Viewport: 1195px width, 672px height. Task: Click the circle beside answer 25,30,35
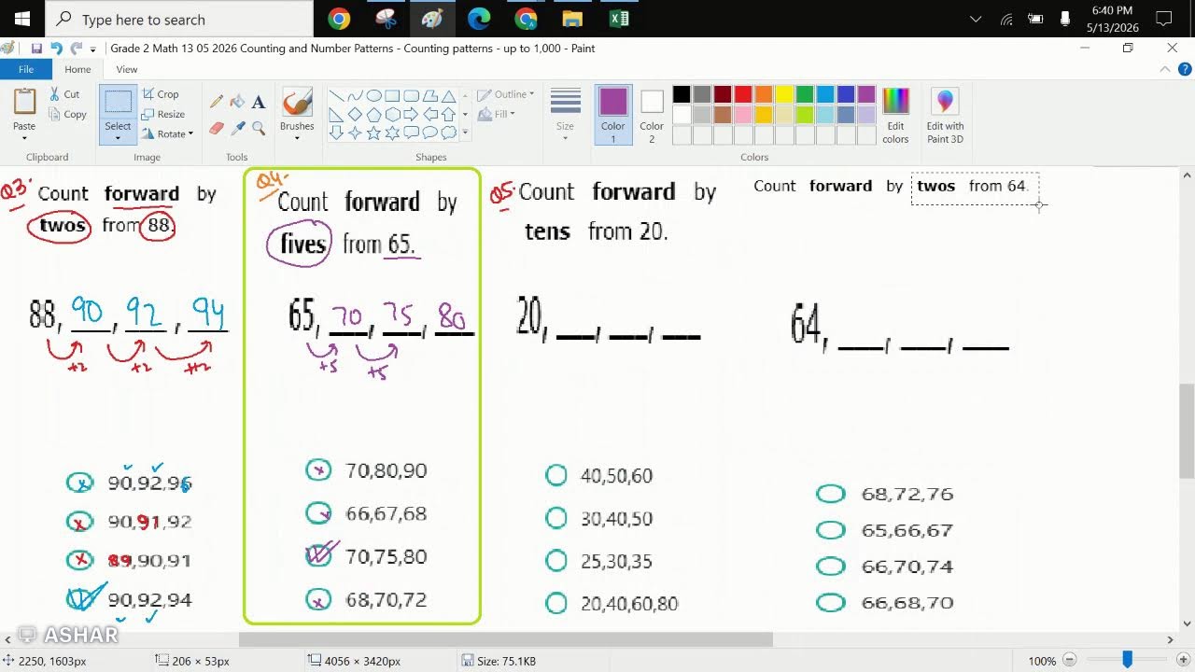tap(556, 561)
